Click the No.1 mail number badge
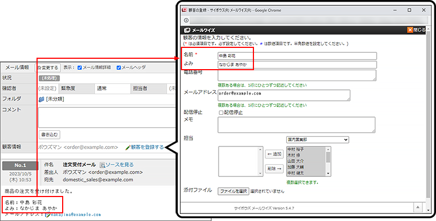Image resolution: width=436 pixels, height=221 pixels. (x=20, y=165)
